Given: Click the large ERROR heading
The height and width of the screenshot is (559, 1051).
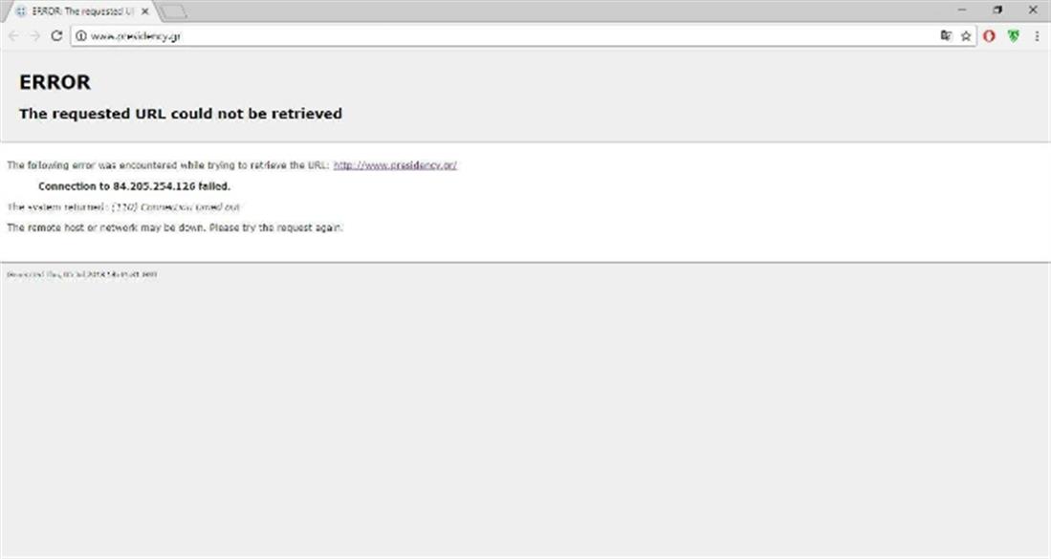Looking at the screenshot, I should tap(55, 83).
